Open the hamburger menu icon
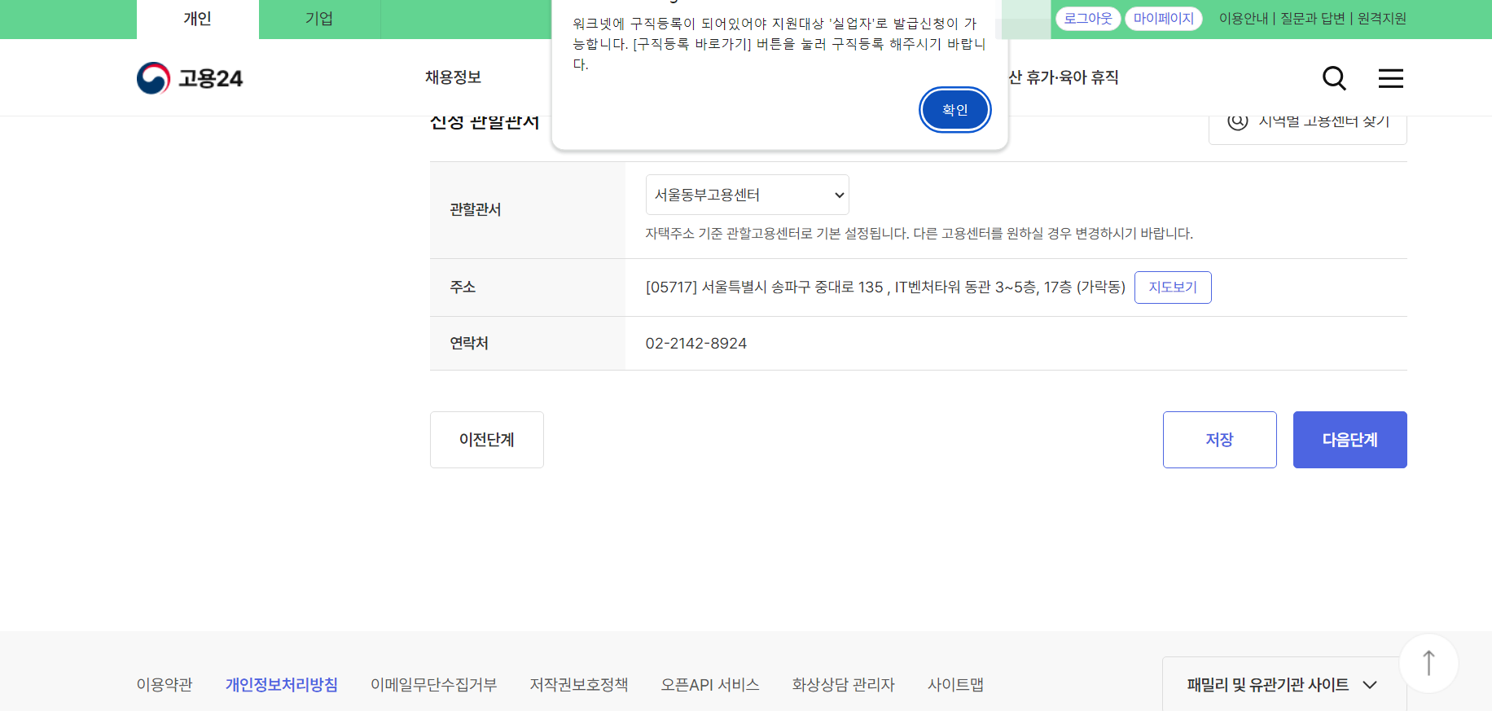 click(x=1390, y=78)
